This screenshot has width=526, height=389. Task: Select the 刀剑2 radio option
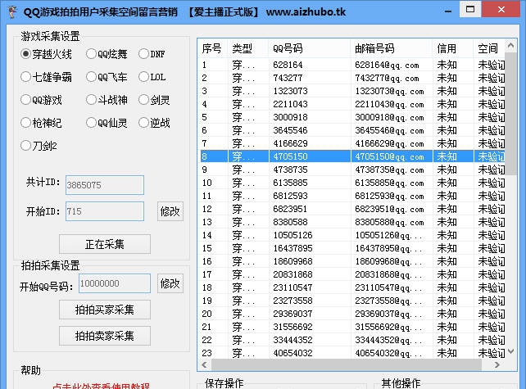[x=39, y=146]
